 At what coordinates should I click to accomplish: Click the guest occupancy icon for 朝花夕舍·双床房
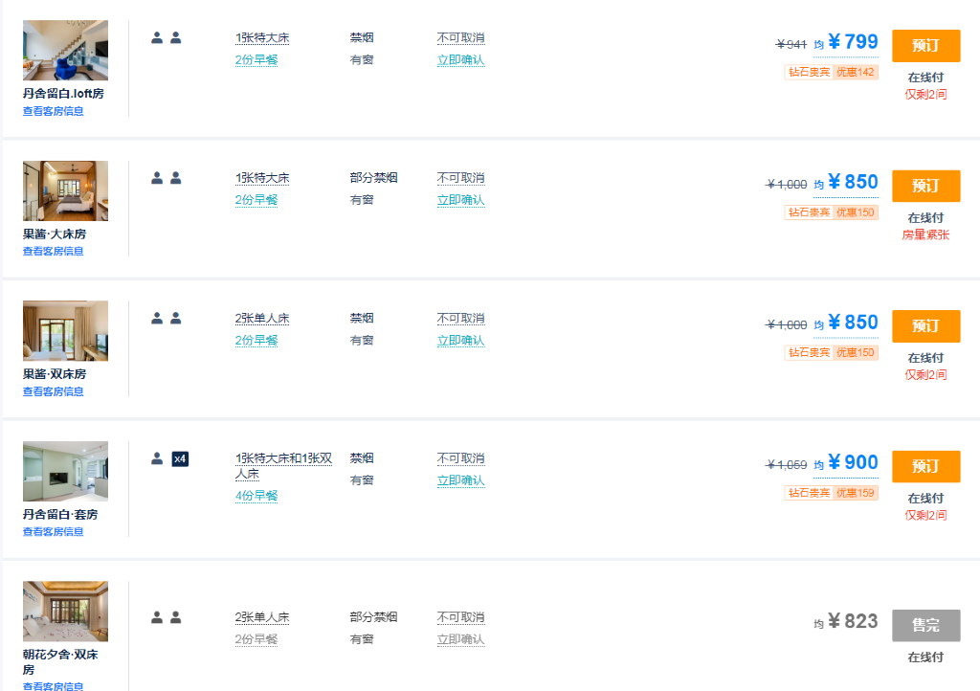[166, 617]
